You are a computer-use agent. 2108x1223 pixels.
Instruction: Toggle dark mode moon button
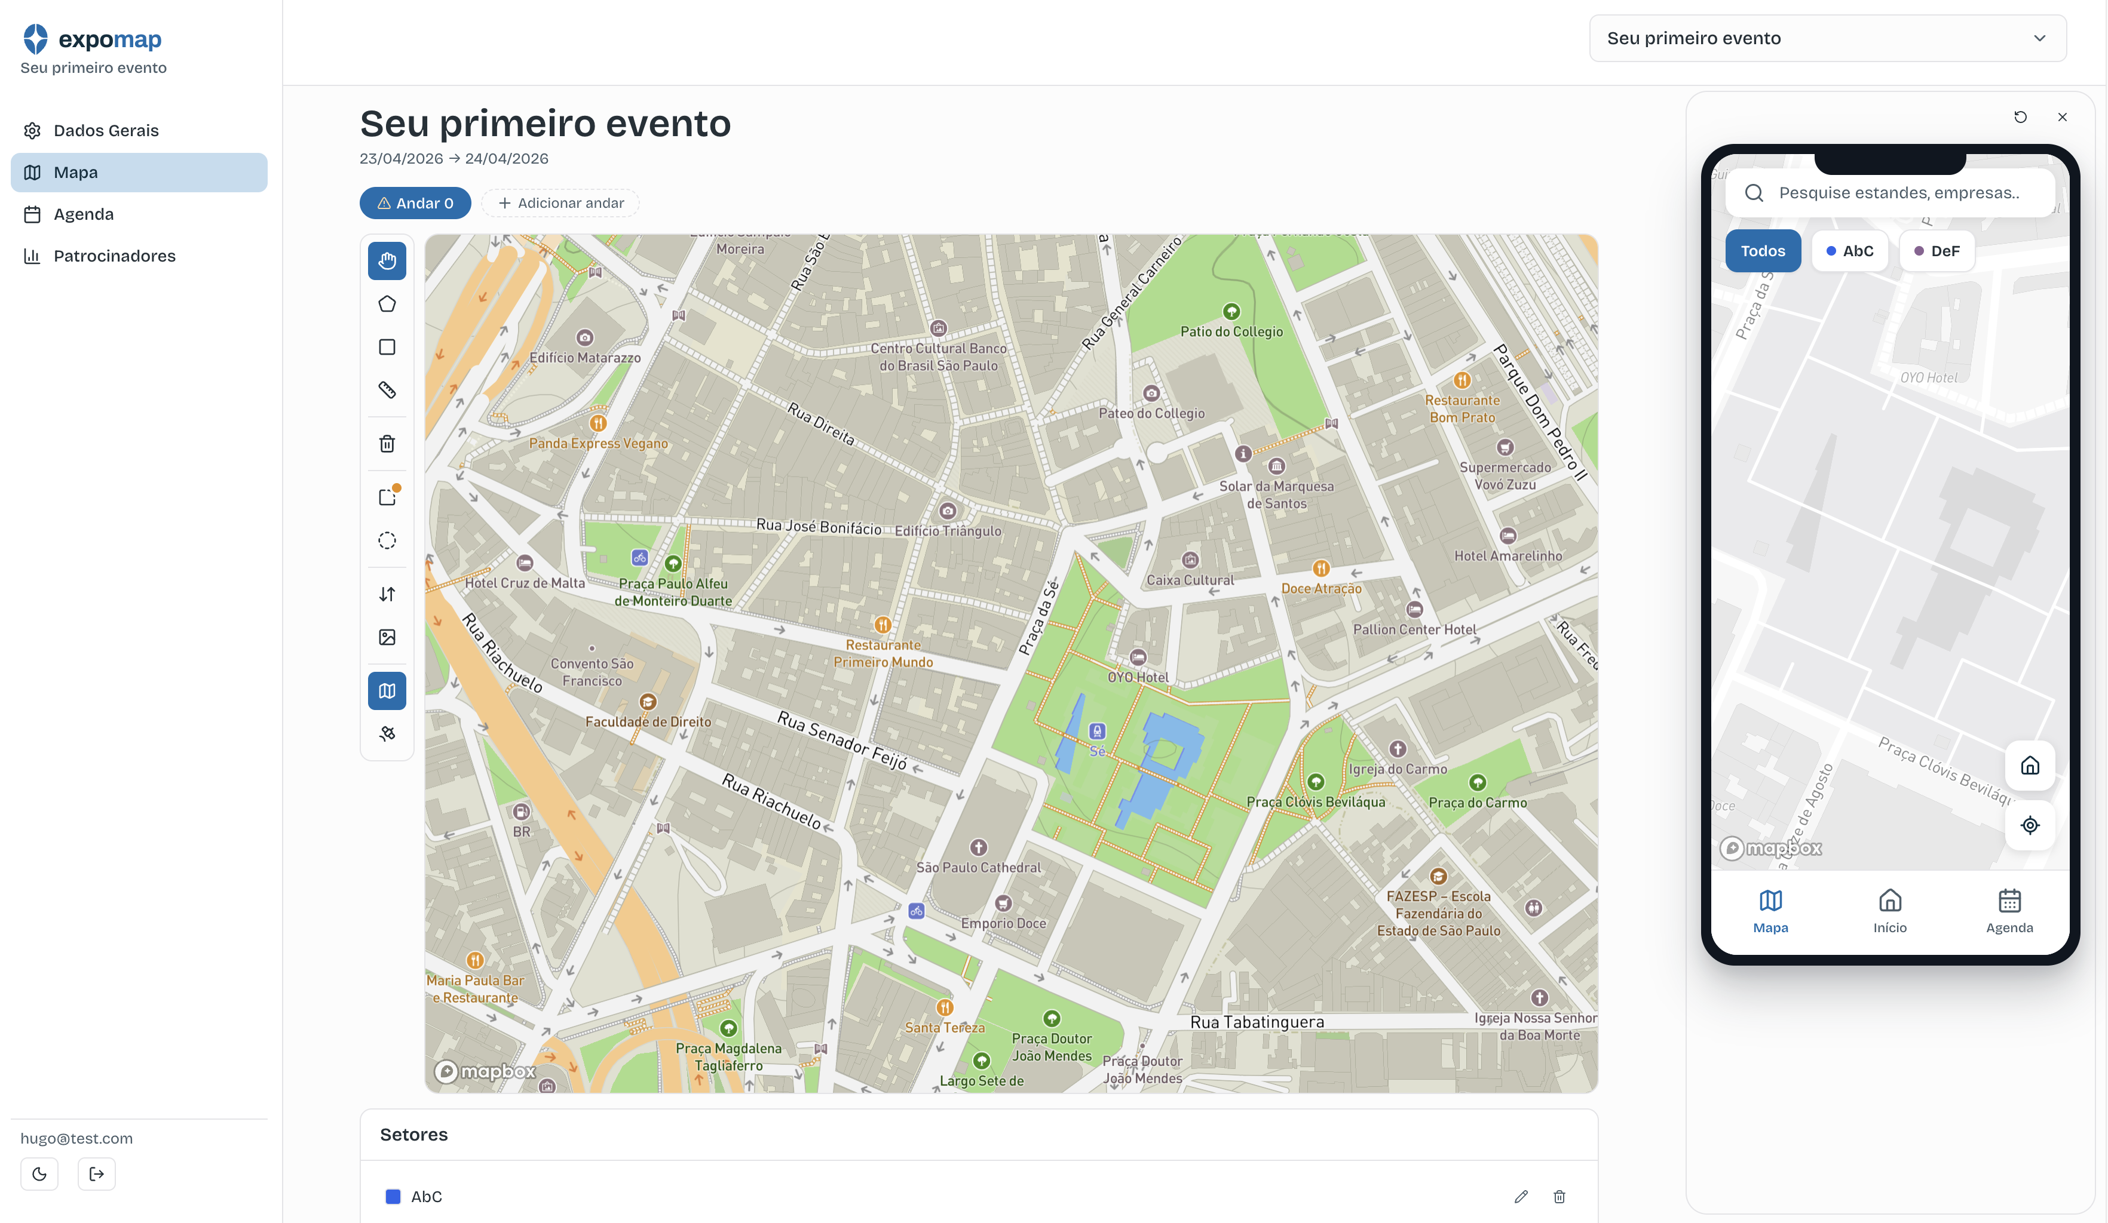pyautogui.click(x=39, y=1175)
